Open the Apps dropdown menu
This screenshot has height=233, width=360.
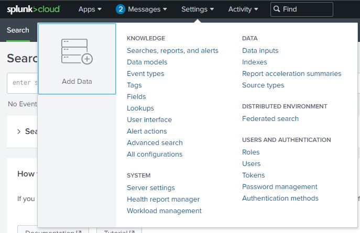[x=90, y=9]
